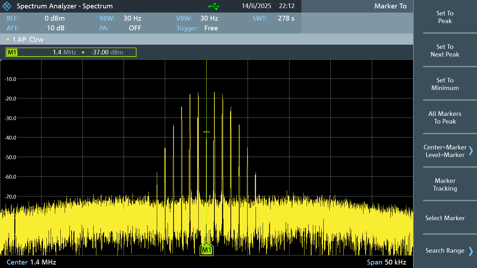Click the Center 1.4 MHz frequency field

point(31,262)
